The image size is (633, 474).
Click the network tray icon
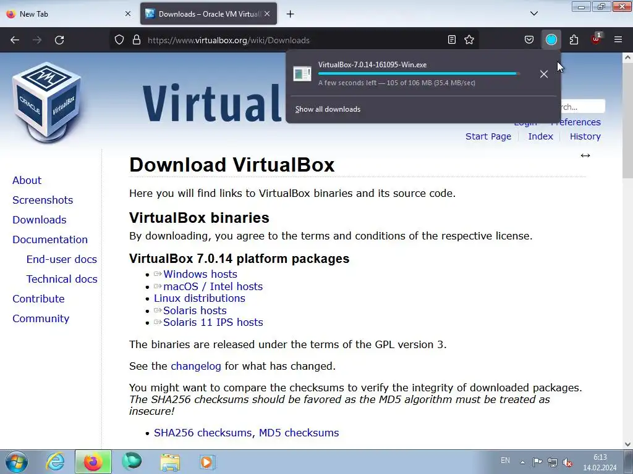point(552,462)
